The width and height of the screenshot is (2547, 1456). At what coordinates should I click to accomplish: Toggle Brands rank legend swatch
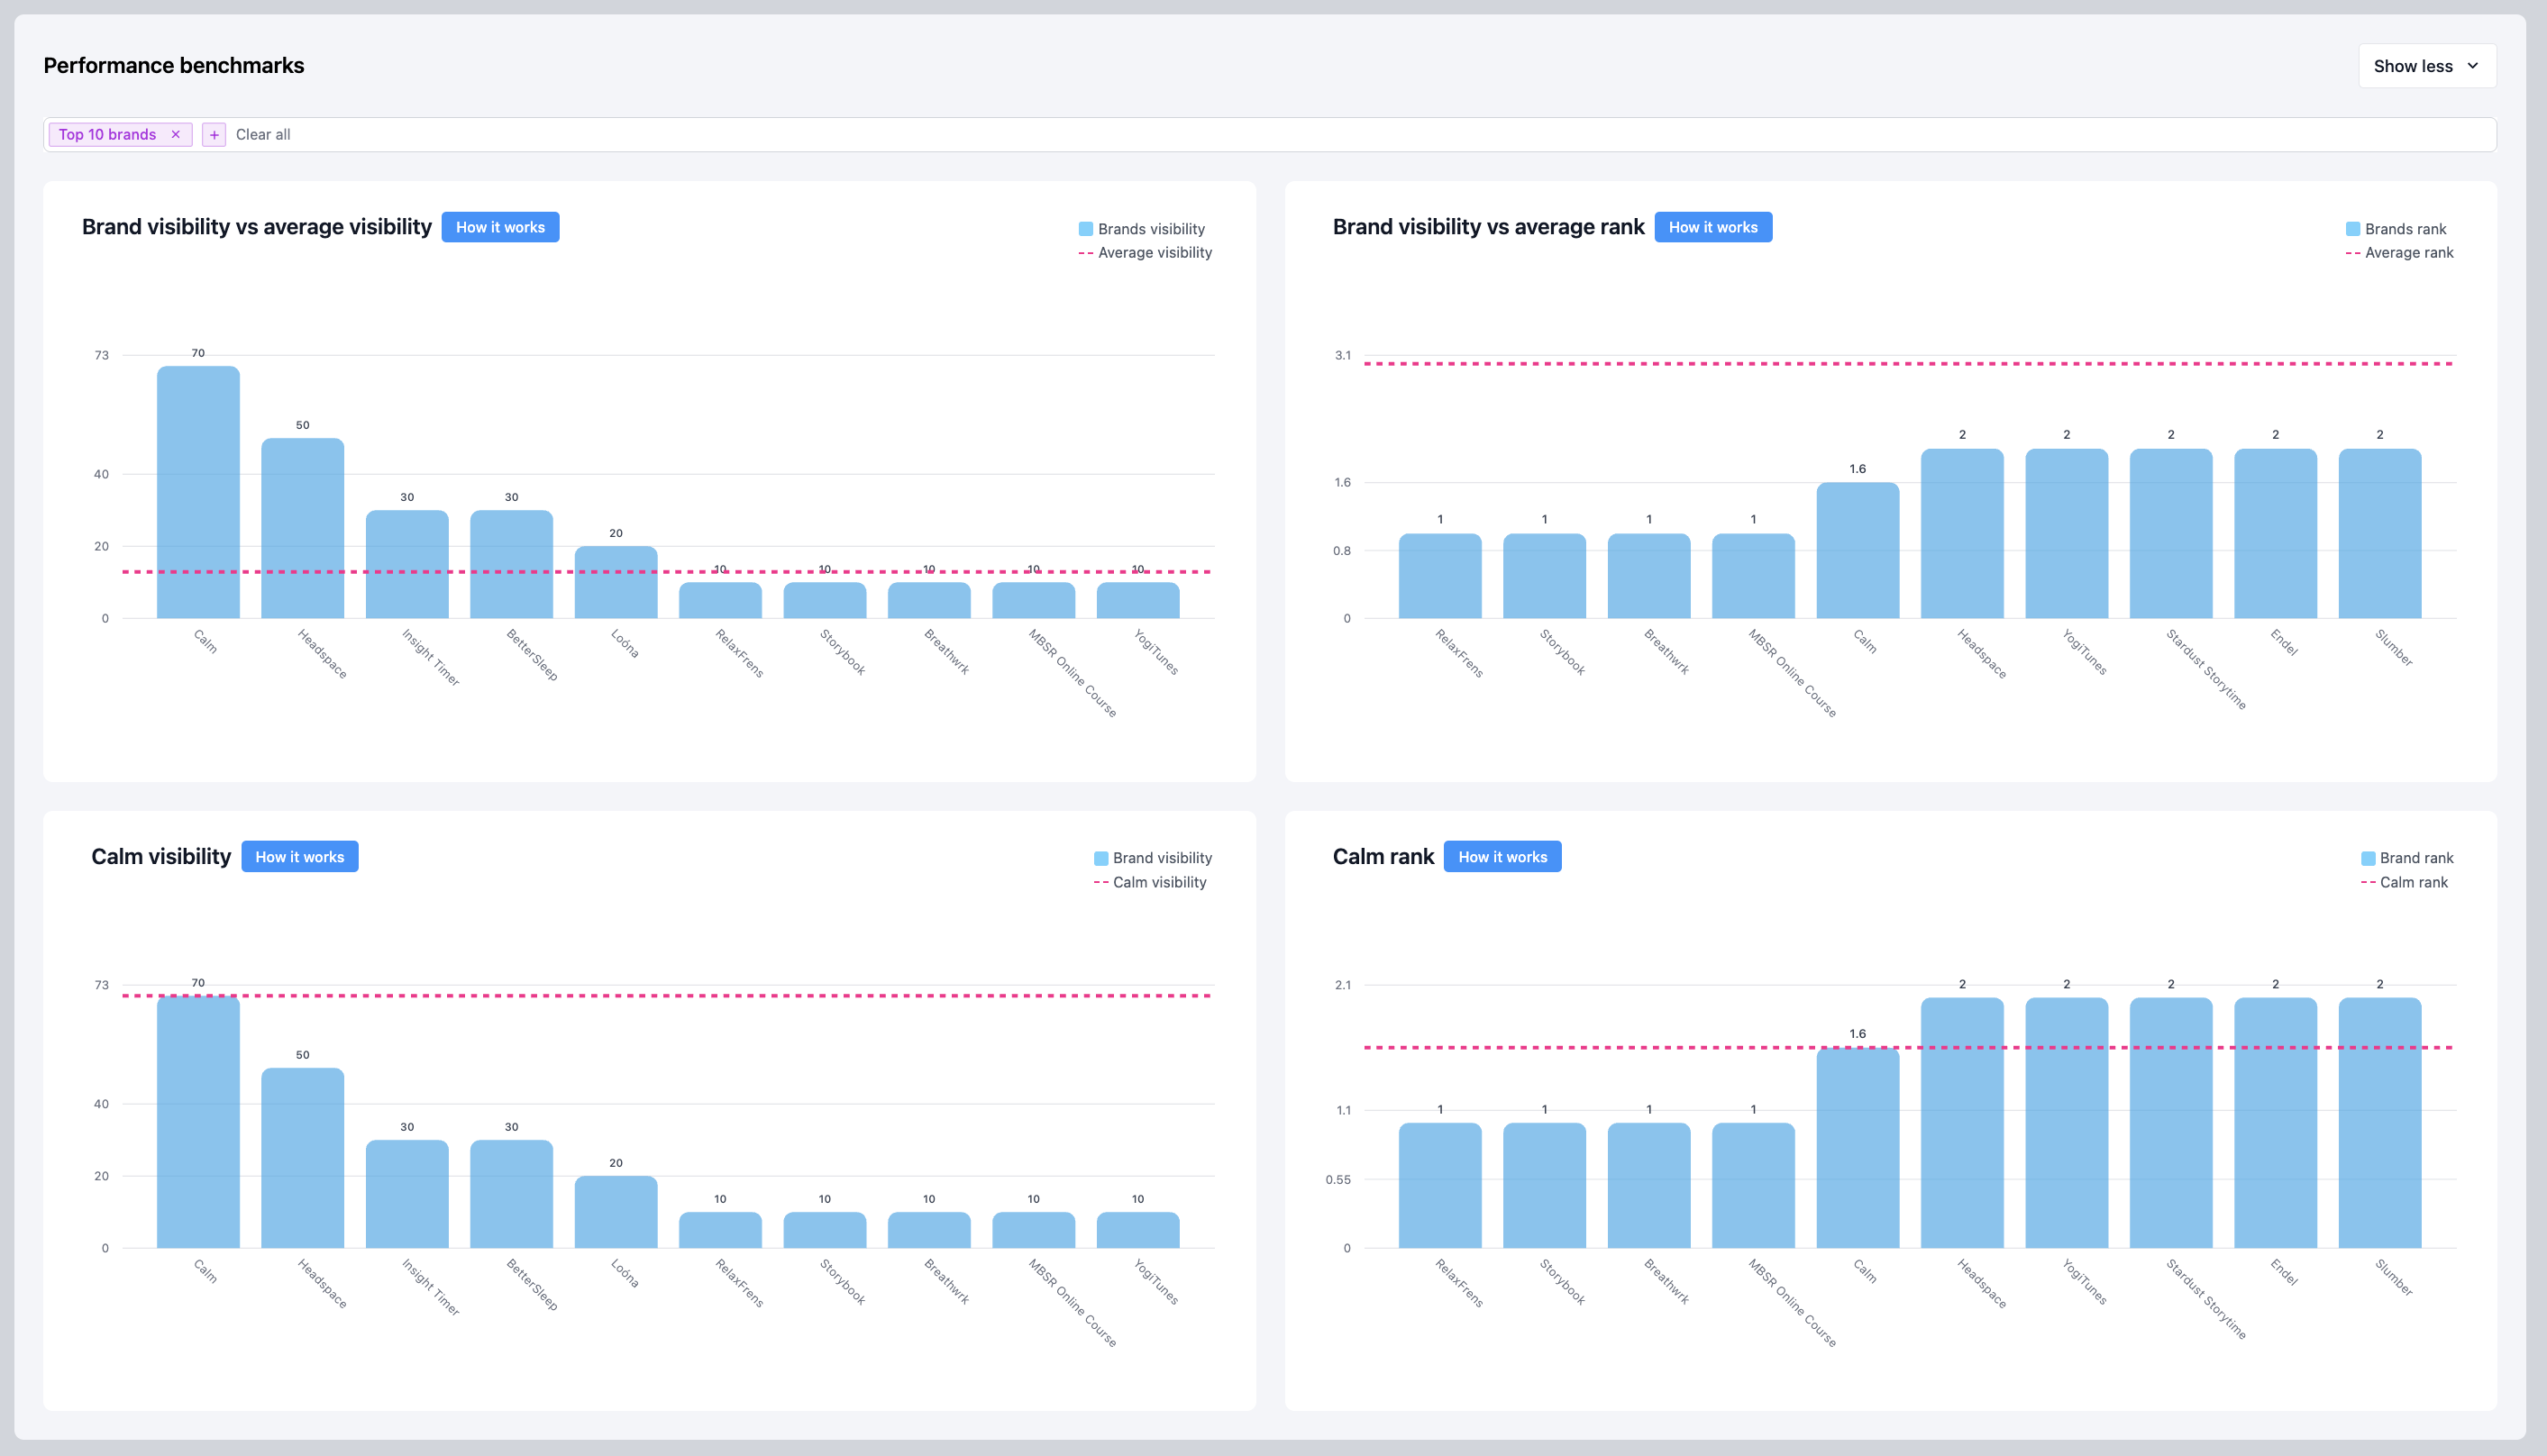click(x=2353, y=229)
